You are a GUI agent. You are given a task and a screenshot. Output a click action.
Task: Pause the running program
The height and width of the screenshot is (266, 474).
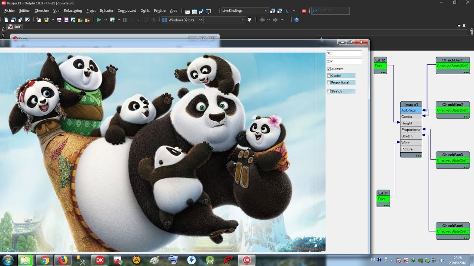pyautogui.click(x=125, y=20)
